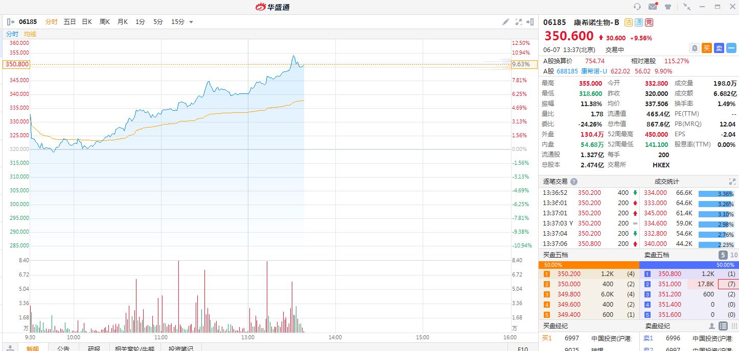
Task: Click the blue 卖 sell button
Action: coord(719,48)
